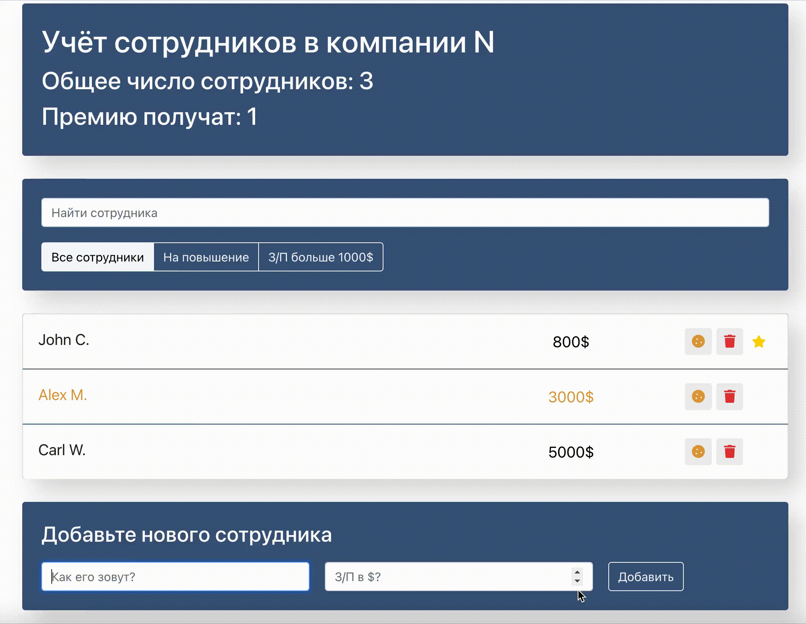The width and height of the screenshot is (806, 624).
Task: Click the bonus star next to John C.
Action: click(x=759, y=342)
